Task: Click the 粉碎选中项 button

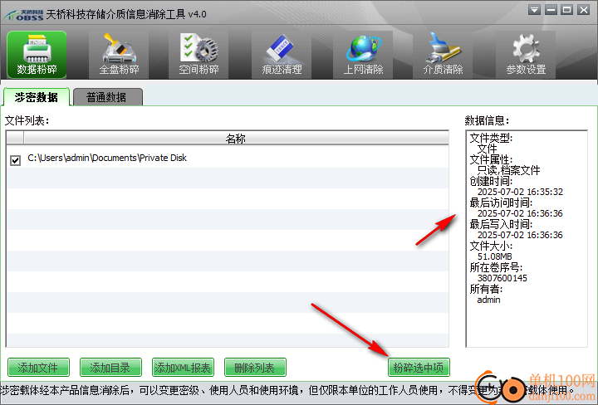Action: (419, 368)
